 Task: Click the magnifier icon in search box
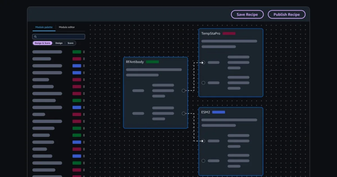tap(35, 37)
